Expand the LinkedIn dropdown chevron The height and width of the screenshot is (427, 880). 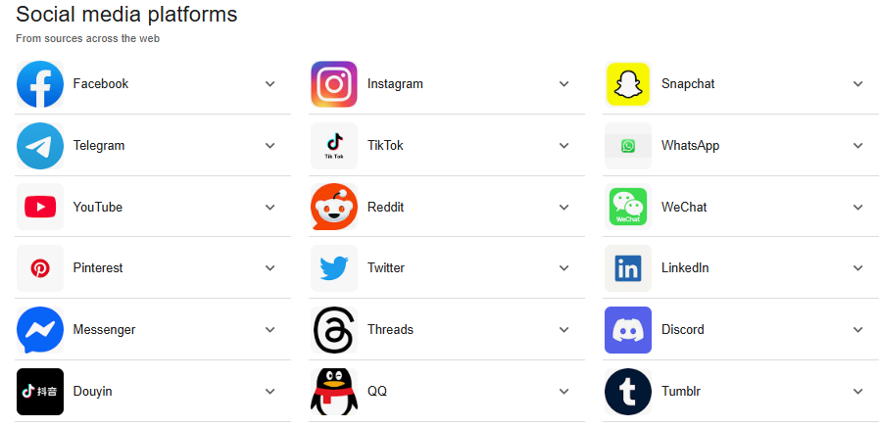point(858,268)
